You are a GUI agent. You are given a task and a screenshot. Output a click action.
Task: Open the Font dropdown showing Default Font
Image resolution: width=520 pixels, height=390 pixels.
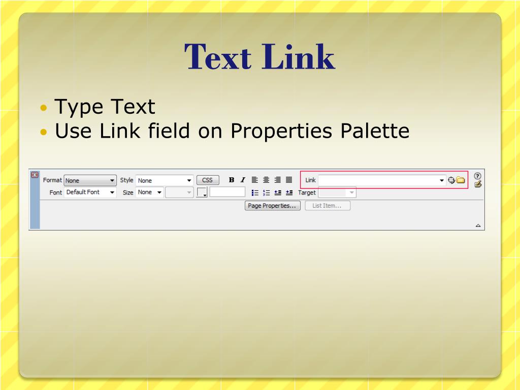tap(90, 192)
